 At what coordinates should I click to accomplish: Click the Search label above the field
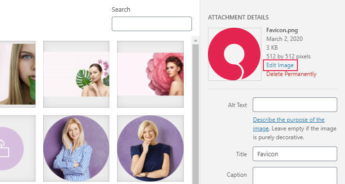tap(121, 9)
